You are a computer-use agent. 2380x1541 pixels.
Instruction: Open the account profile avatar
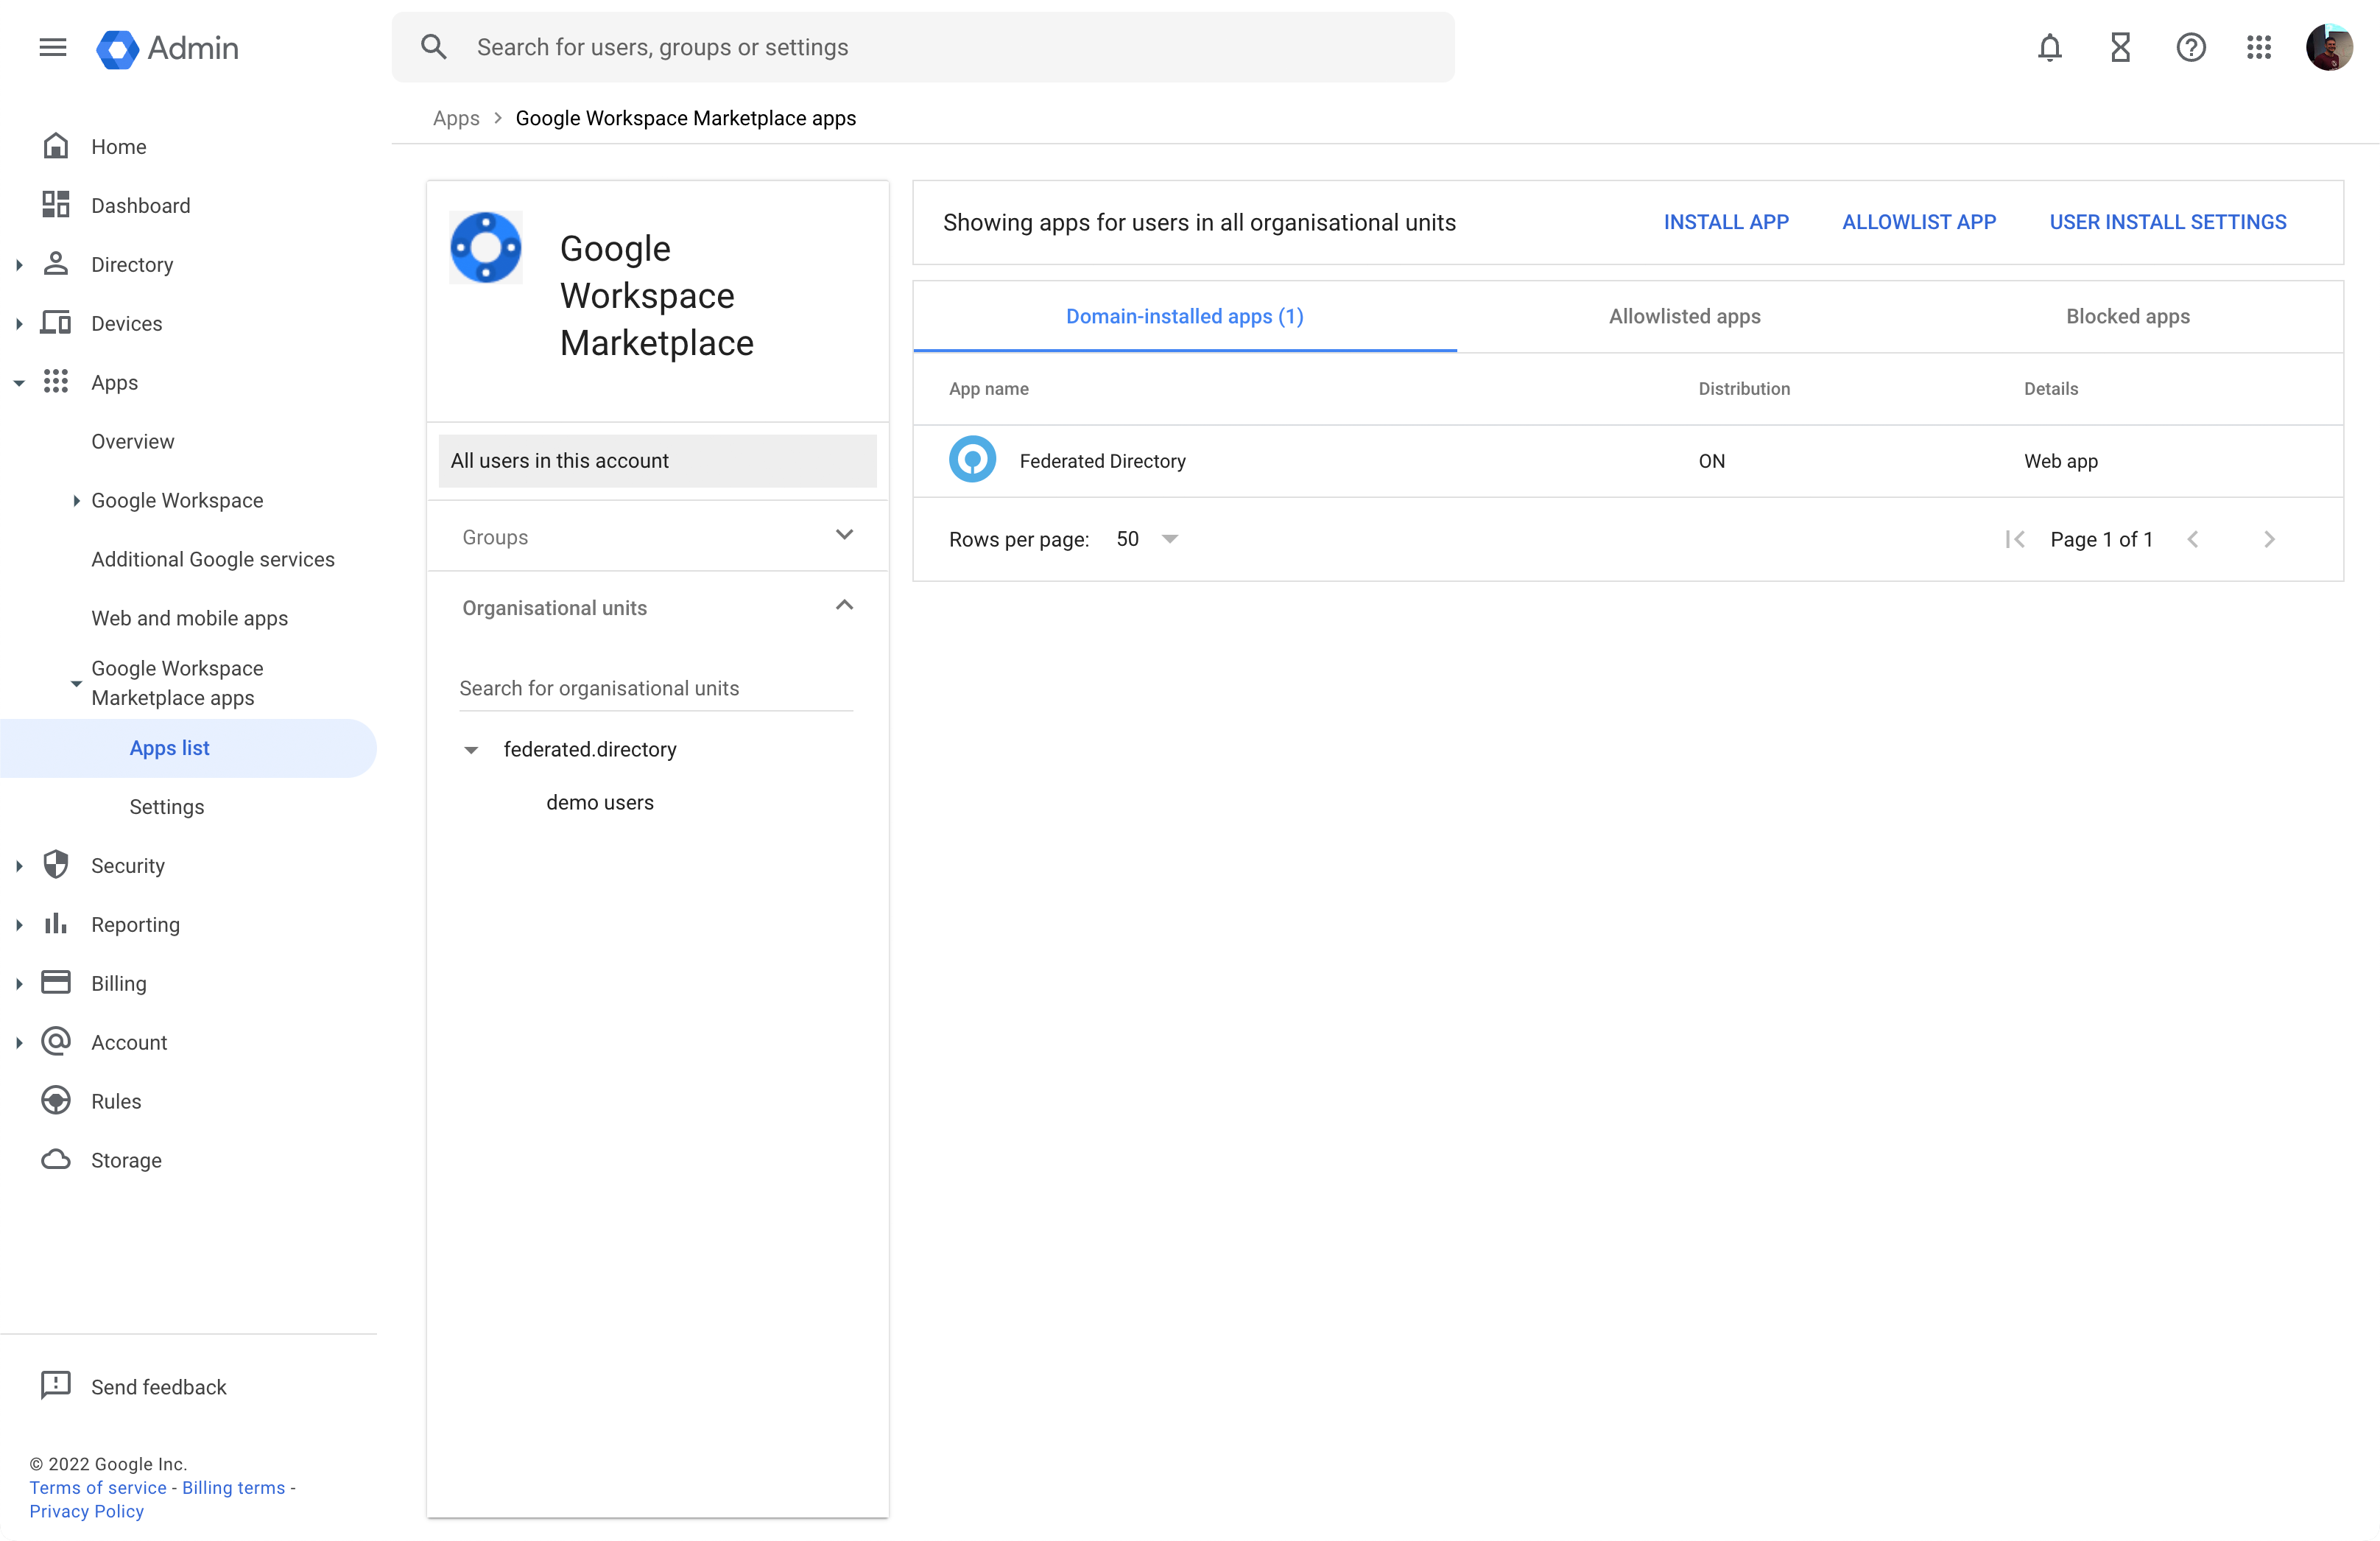pos(2329,47)
